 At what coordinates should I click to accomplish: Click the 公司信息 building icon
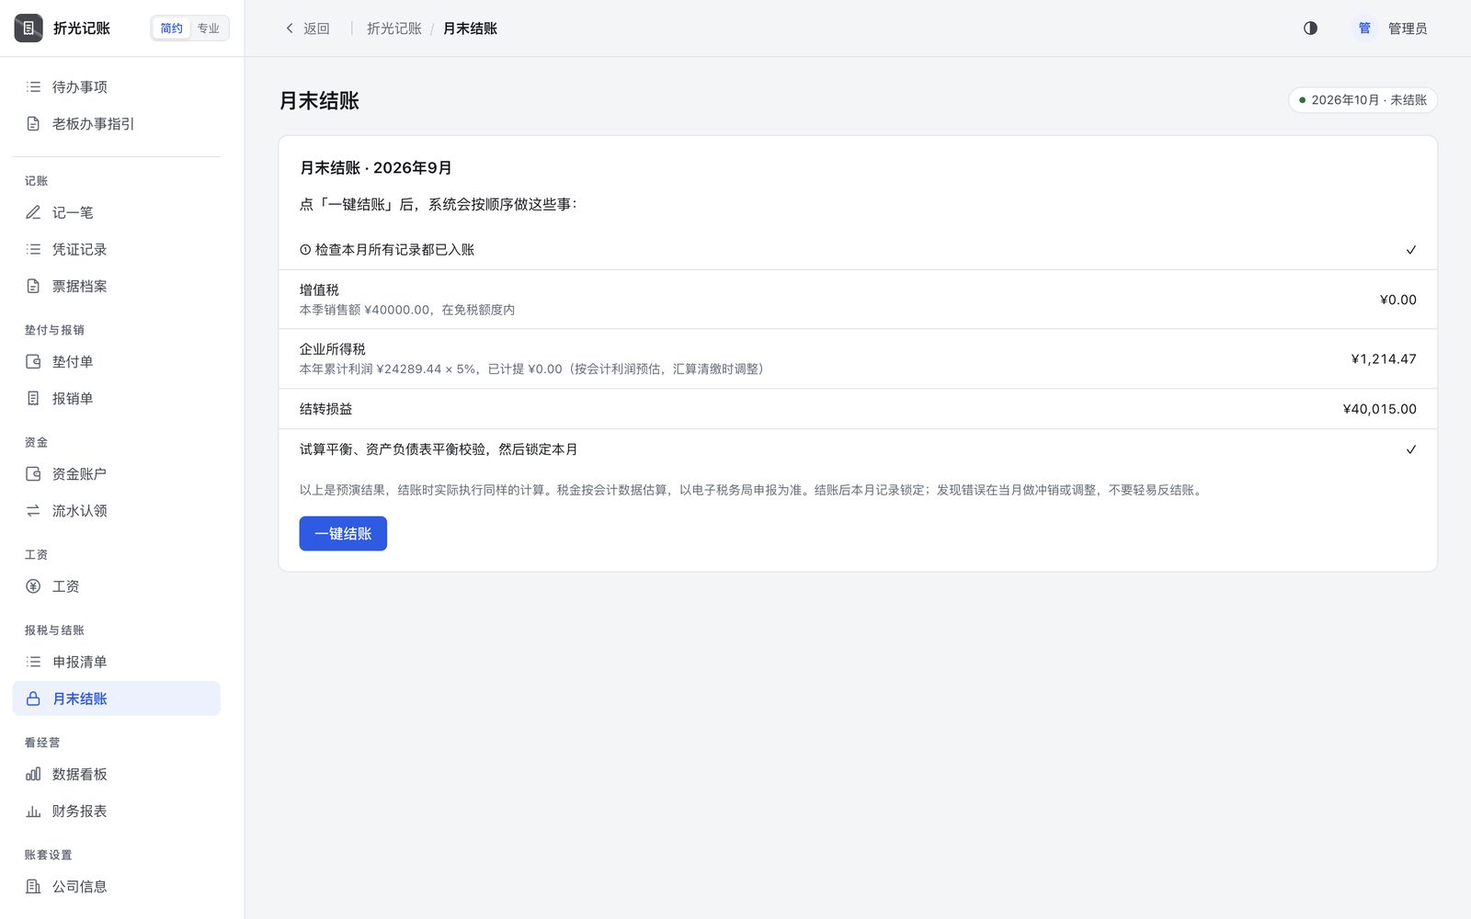point(33,887)
